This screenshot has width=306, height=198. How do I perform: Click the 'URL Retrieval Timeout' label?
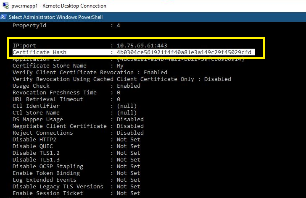[x=48, y=99]
